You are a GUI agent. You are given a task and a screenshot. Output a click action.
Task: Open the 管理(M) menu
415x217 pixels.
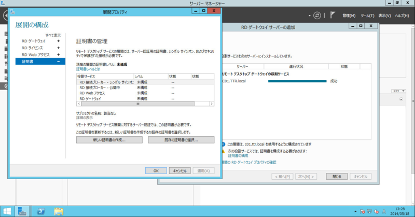point(349,16)
